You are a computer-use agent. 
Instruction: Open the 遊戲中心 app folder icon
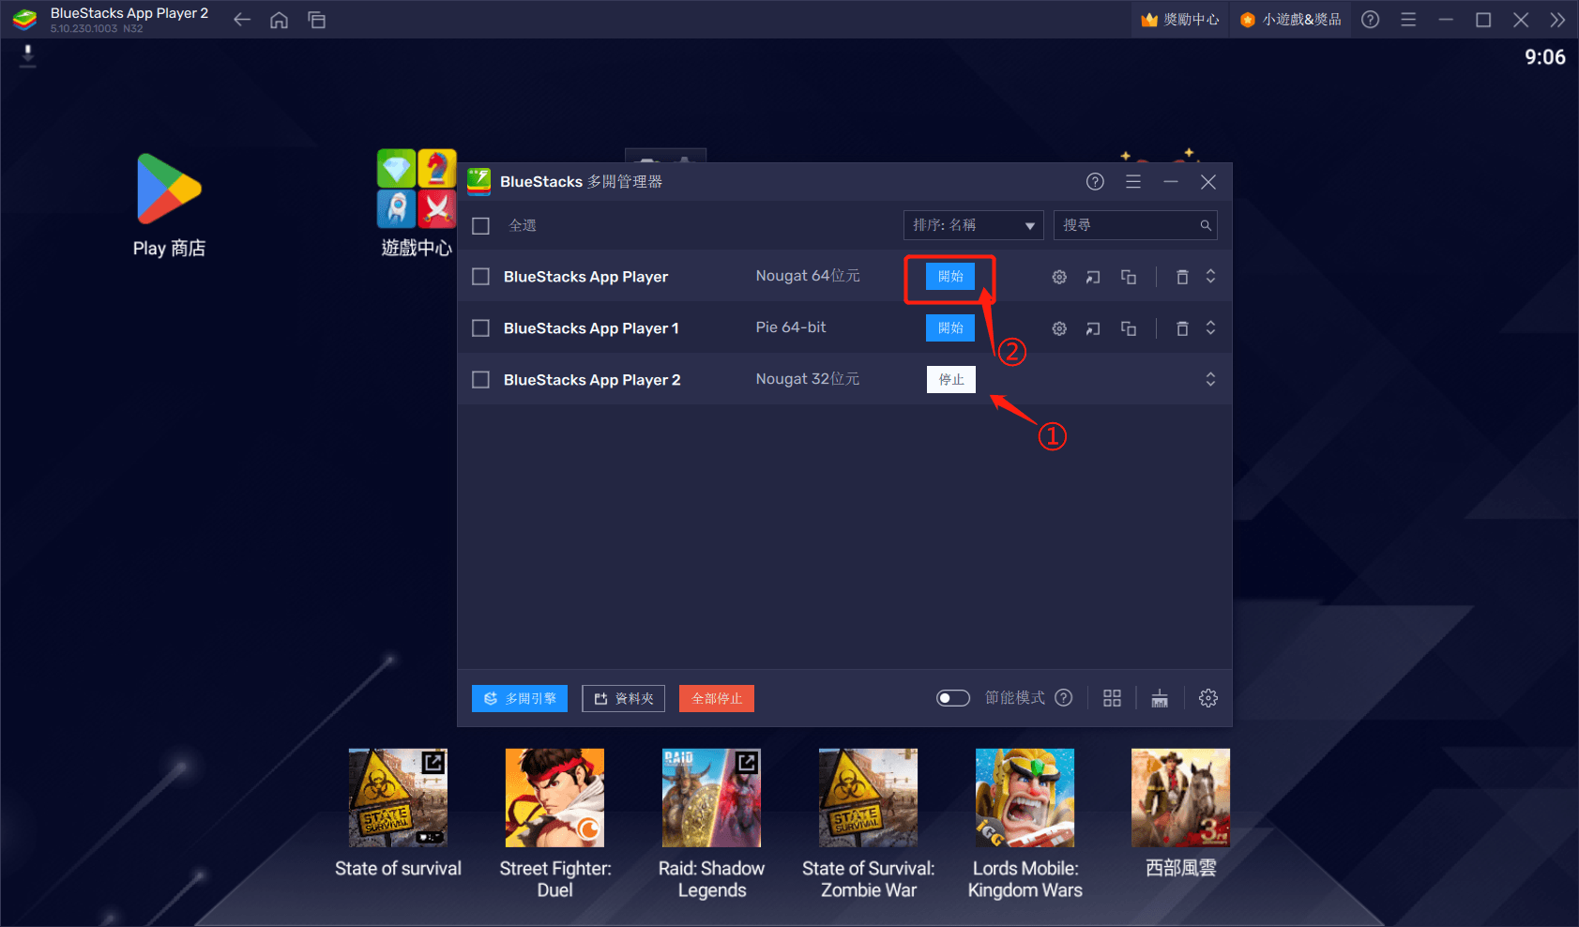pos(417,189)
